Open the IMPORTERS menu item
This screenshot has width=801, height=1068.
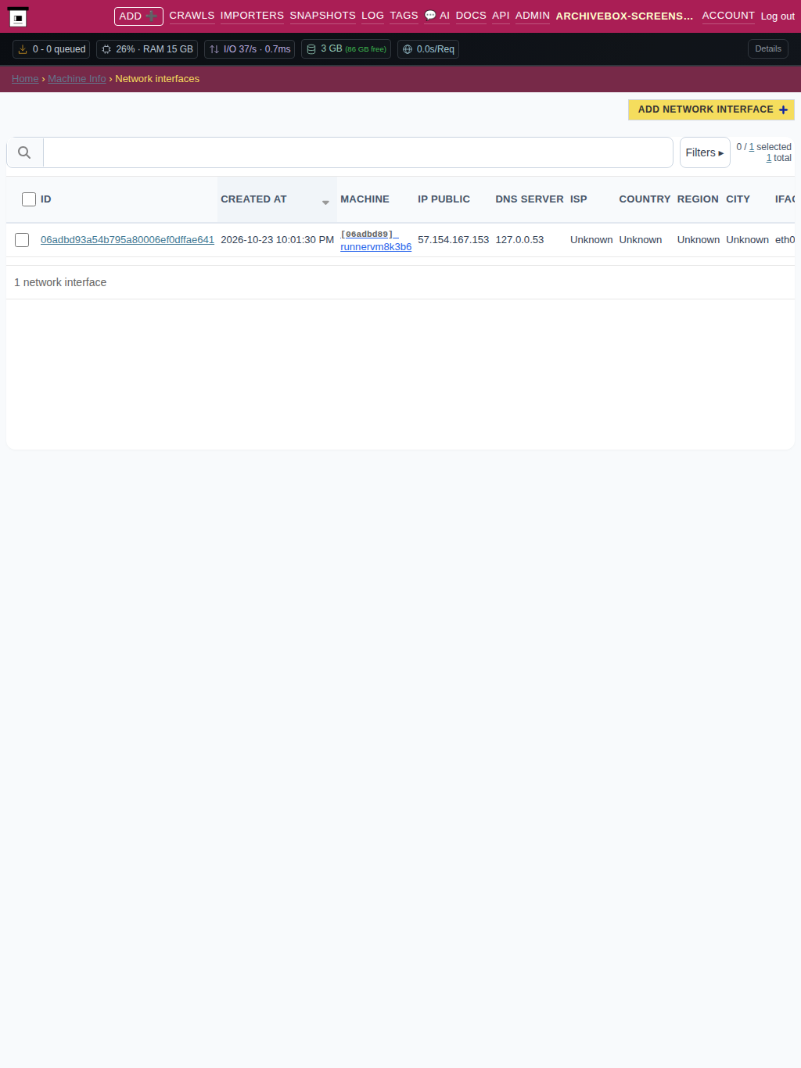(252, 16)
